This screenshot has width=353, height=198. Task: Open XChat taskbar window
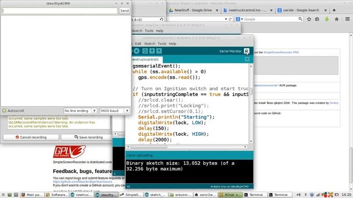coord(230,195)
